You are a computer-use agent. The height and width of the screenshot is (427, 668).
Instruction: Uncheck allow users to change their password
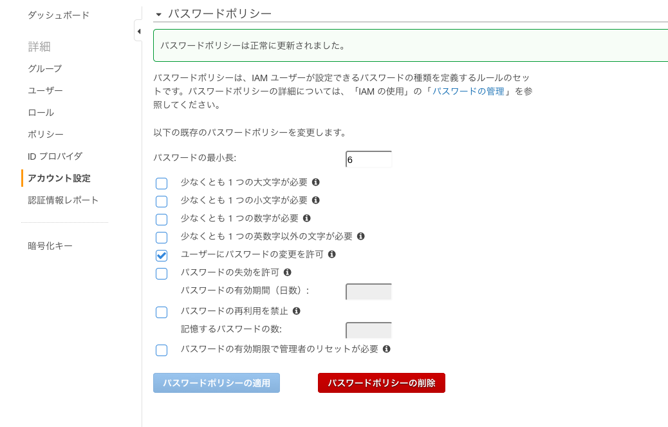[162, 255]
